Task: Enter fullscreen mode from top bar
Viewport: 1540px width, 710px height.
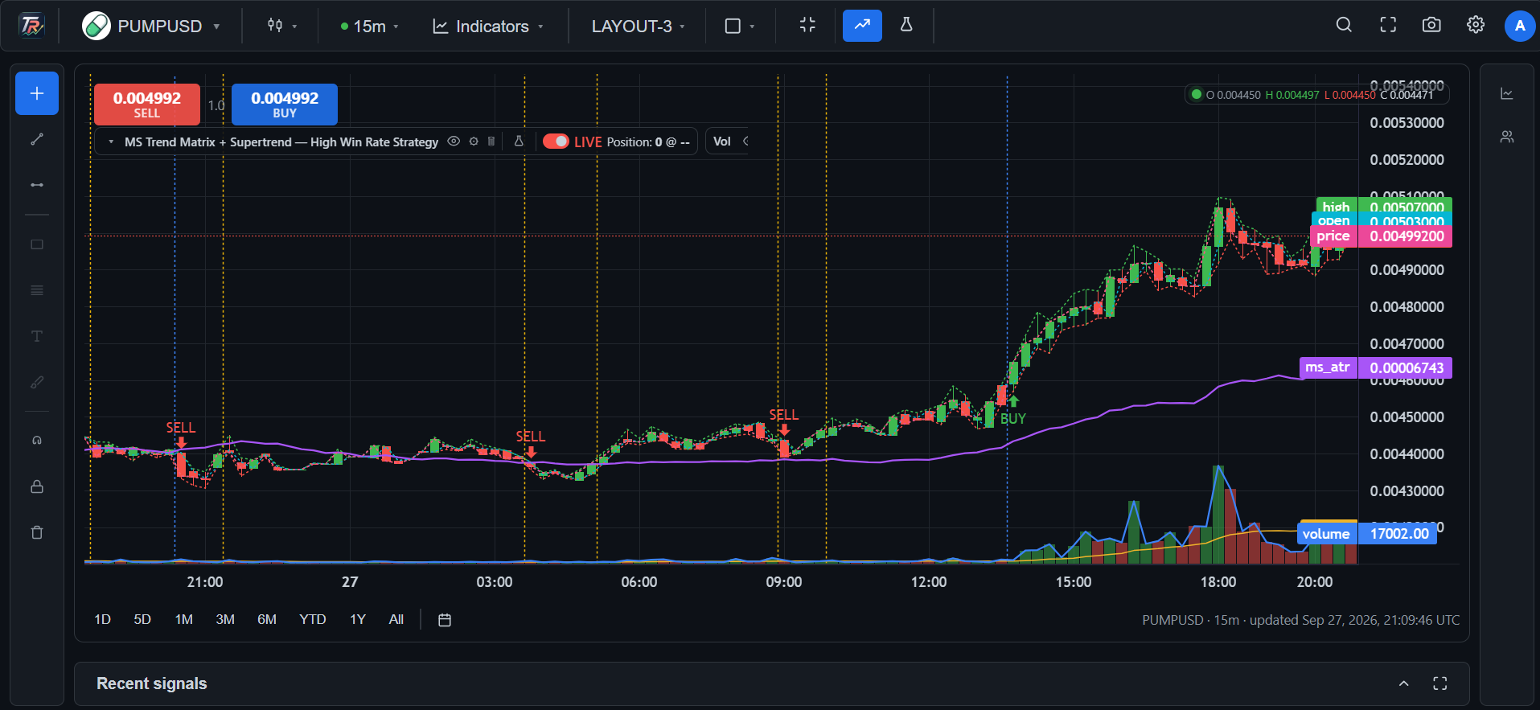Action: point(1388,25)
